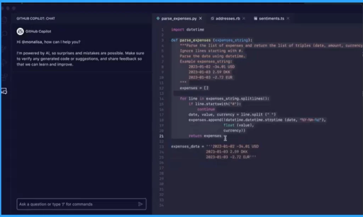Viewport: 363px width, 217px height.
Task: Click line number 1 in the gutter
Action: coord(162,30)
